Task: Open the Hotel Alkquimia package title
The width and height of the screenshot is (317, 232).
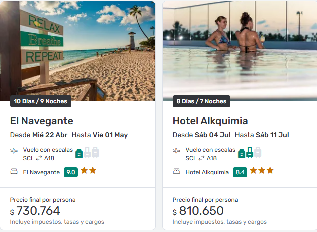Action: [x=210, y=121]
